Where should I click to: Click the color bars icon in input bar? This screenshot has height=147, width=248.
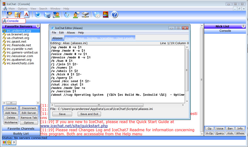4,142
